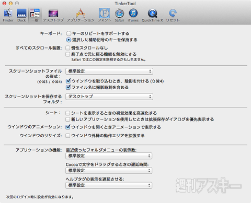Select キーのリピートをサポートする radio button
251x203 pixels.
point(69,33)
